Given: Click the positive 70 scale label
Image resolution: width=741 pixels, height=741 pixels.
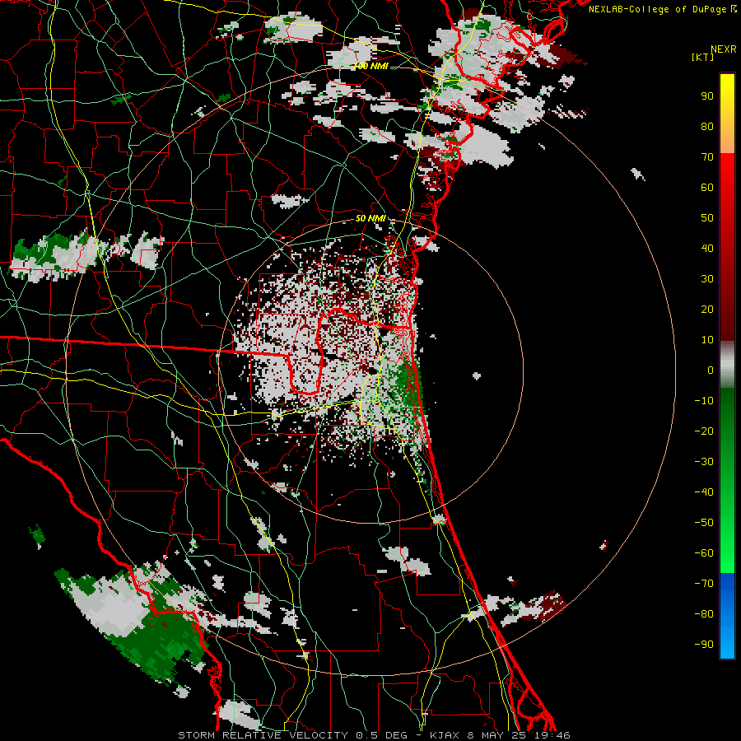Looking at the screenshot, I should [x=707, y=157].
